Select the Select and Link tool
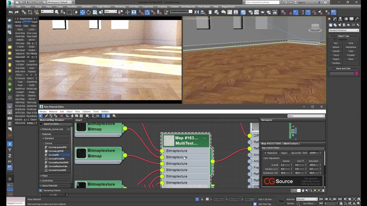The width and height of the screenshot is (367, 206). tap(24, 12)
